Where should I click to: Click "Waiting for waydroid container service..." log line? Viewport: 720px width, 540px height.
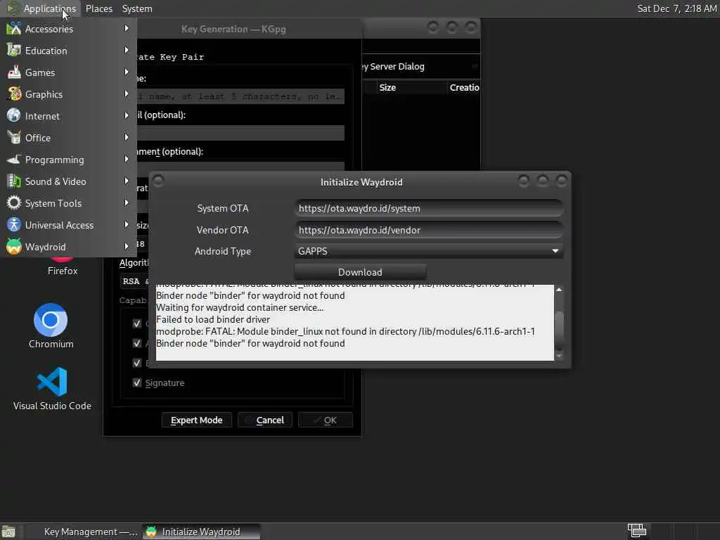(x=240, y=307)
